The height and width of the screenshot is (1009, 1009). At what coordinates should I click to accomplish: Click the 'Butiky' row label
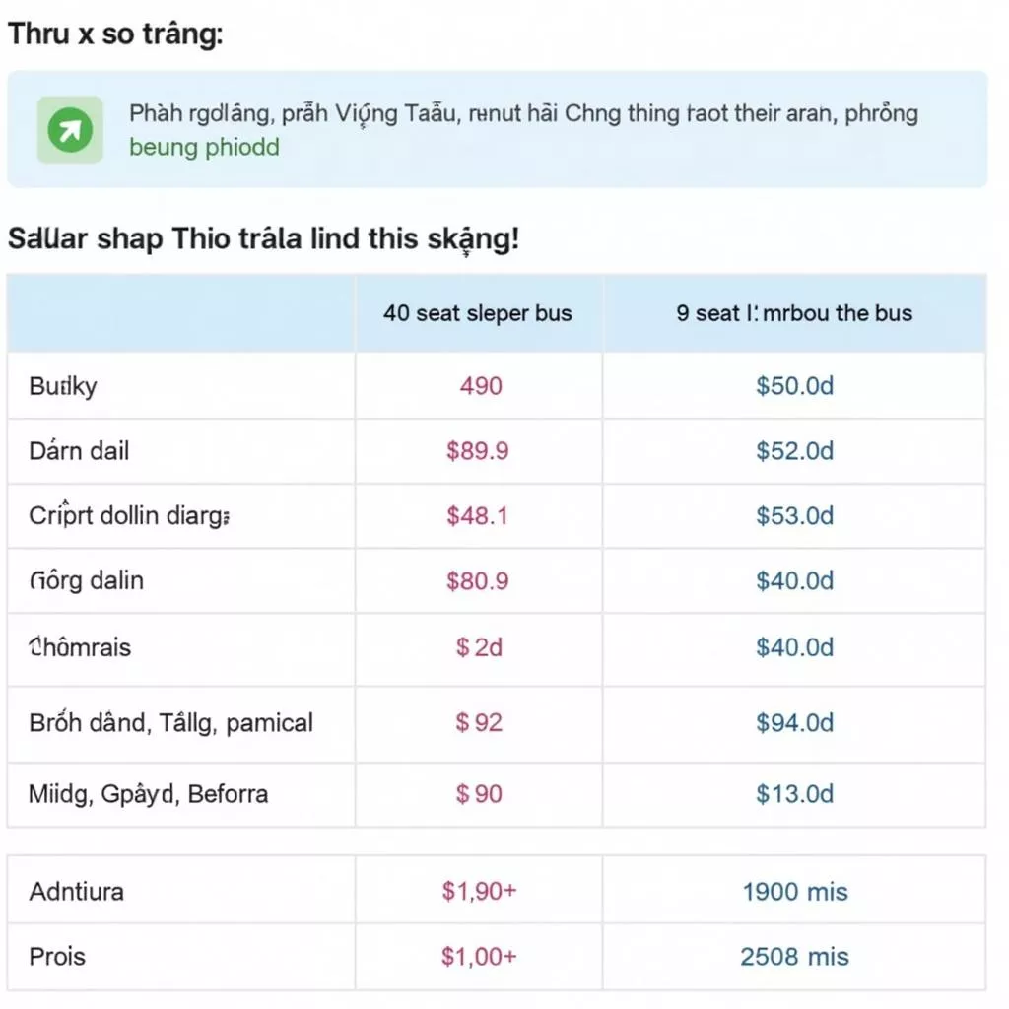[63, 385]
